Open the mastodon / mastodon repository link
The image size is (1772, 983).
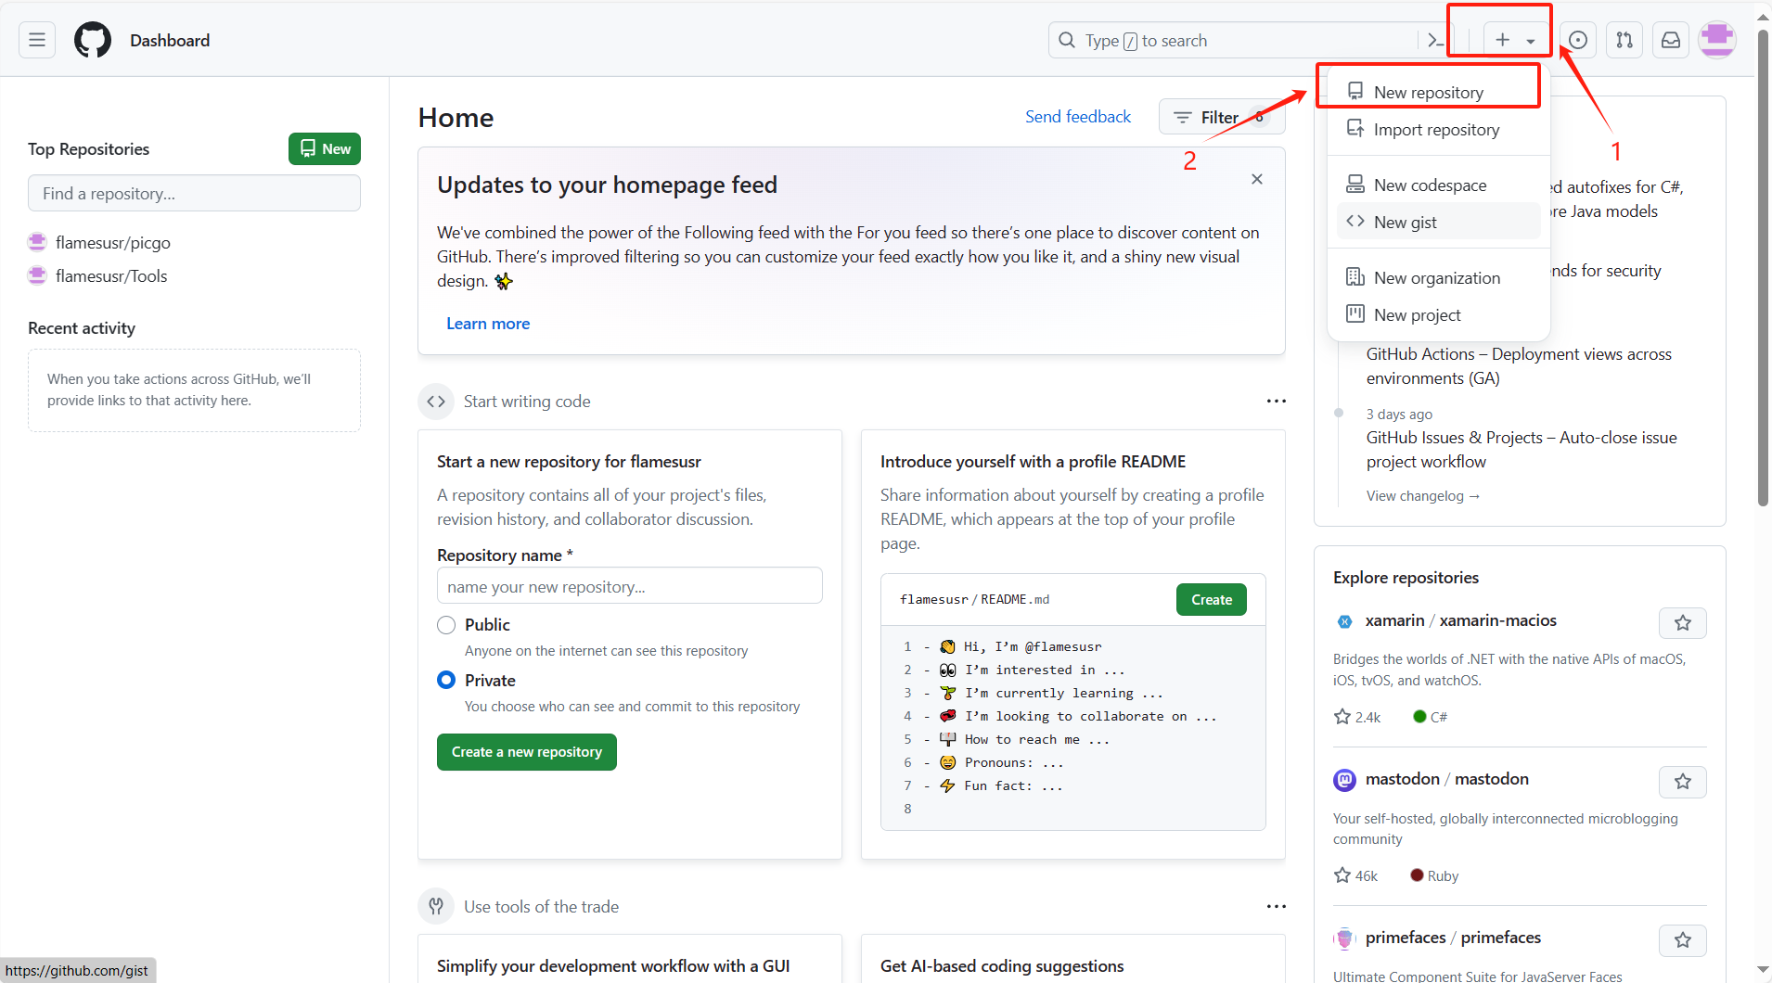[1447, 779]
